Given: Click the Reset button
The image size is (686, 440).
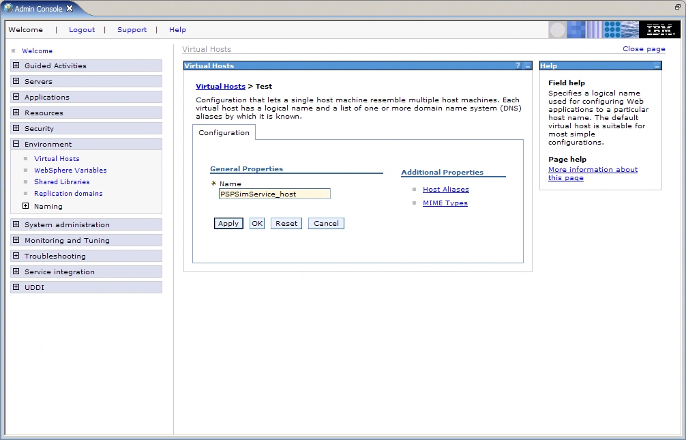Looking at the screenshot, I should (286, 224).
